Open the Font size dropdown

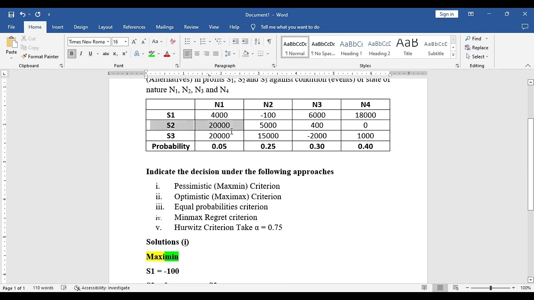126,42
